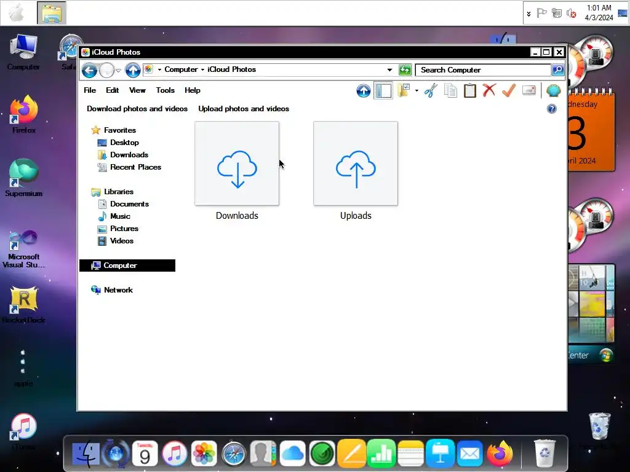Click the scissors Cut icon

pos(430,90)
